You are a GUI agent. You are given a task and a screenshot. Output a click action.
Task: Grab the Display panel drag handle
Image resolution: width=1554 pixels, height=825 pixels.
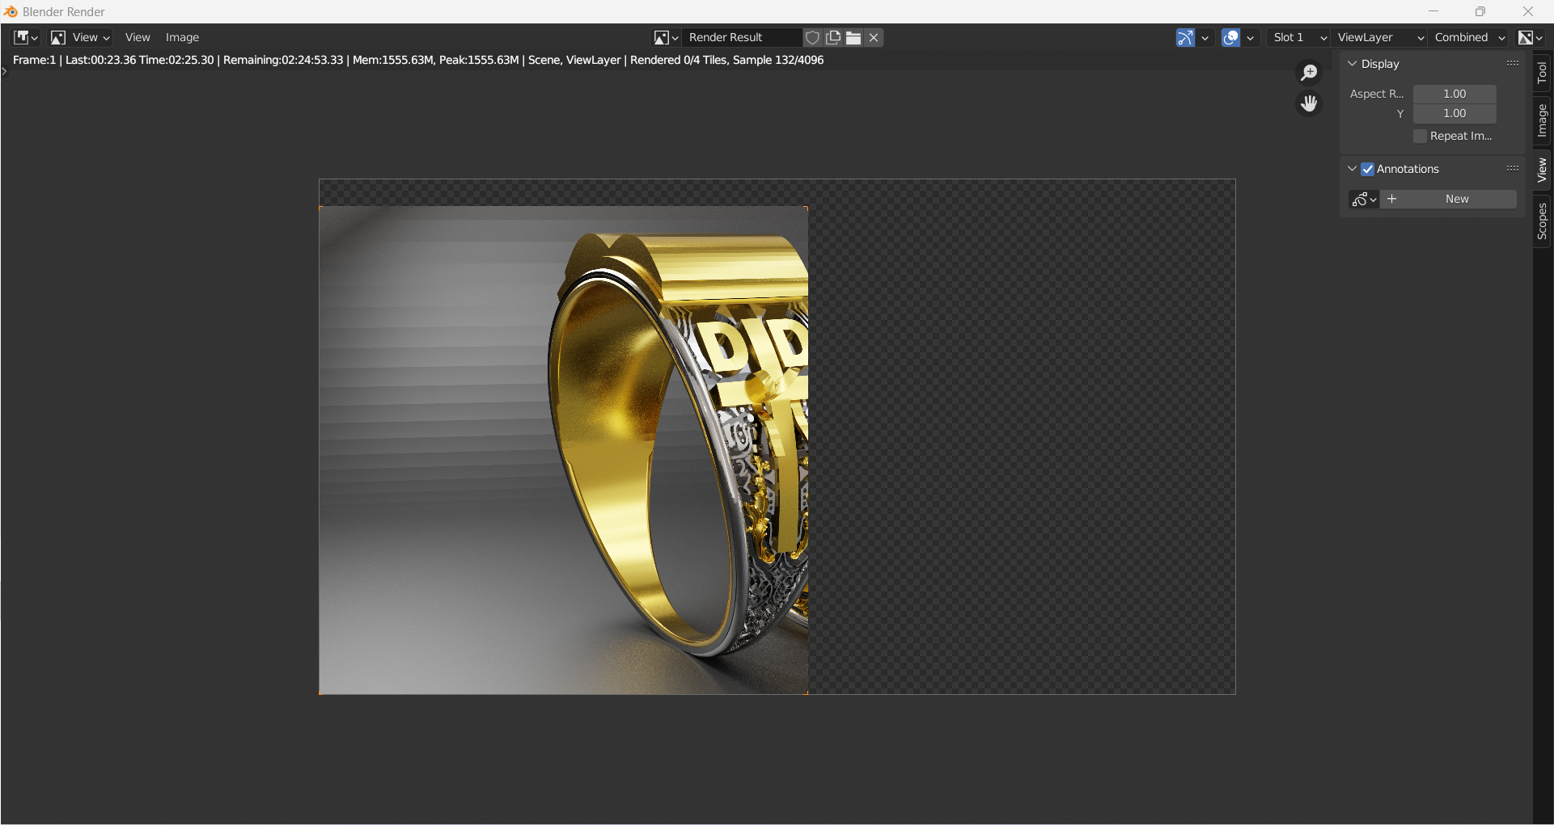[1513, 63]
